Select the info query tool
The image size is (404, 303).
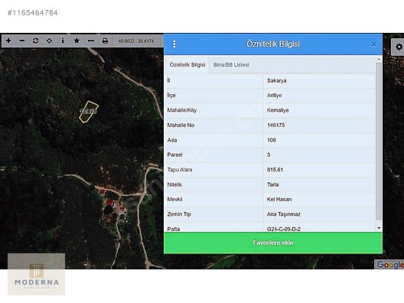coord(63,41)
